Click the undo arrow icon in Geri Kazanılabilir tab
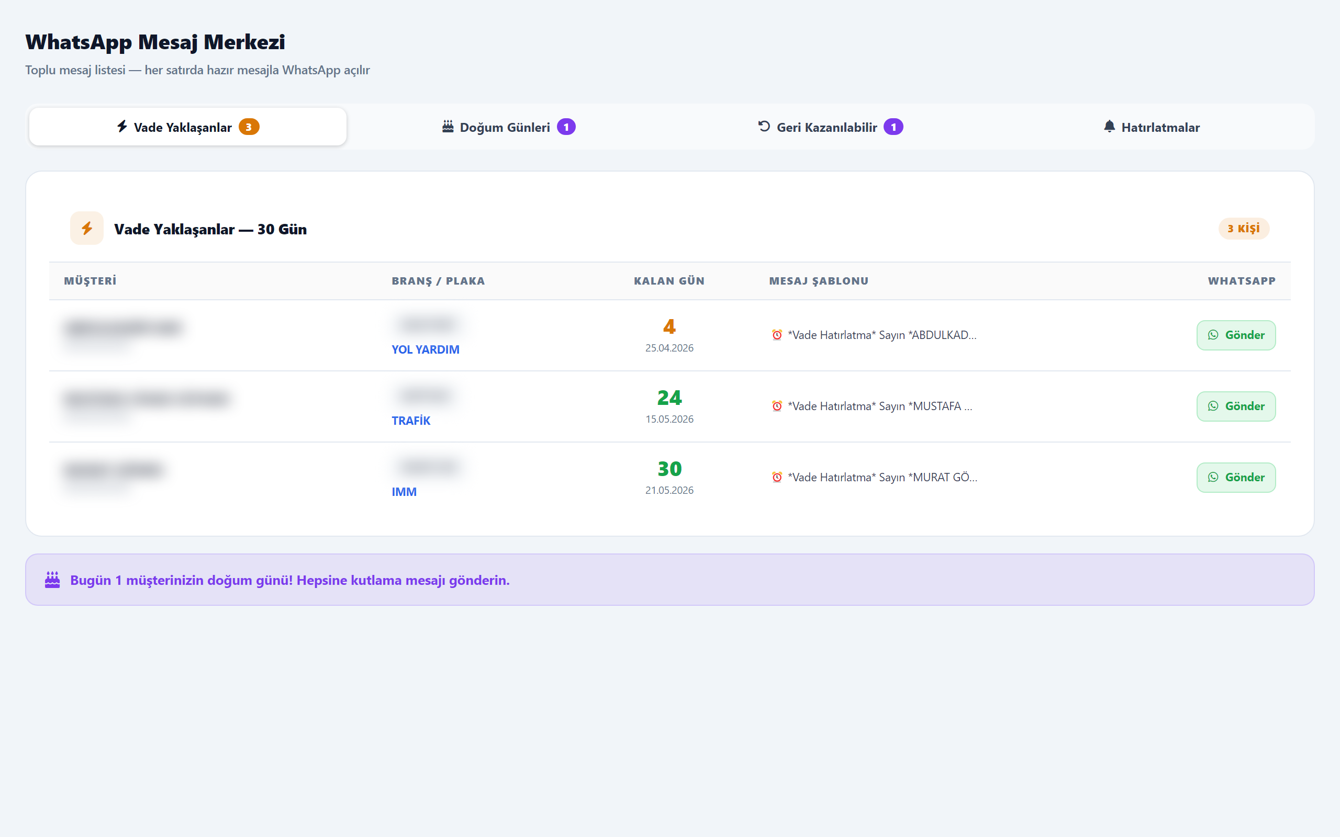 click(x=764, y=126)
